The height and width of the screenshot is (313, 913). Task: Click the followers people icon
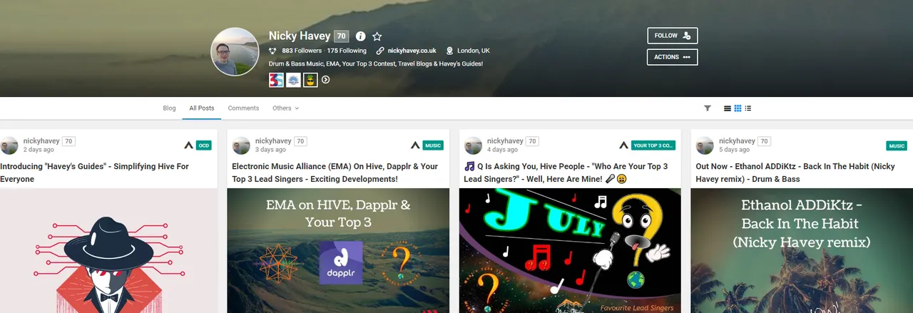(272, 51)
